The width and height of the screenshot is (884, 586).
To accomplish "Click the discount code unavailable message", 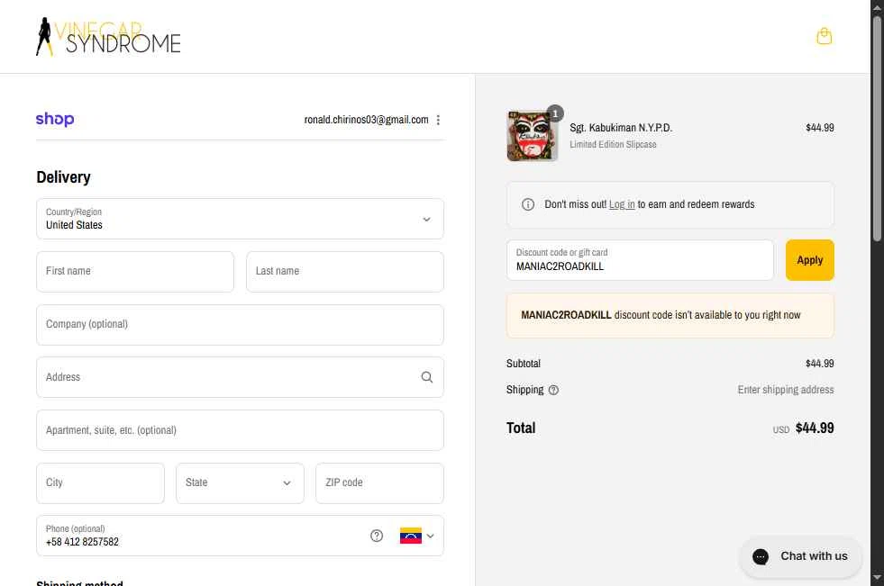I will (670, 315).
